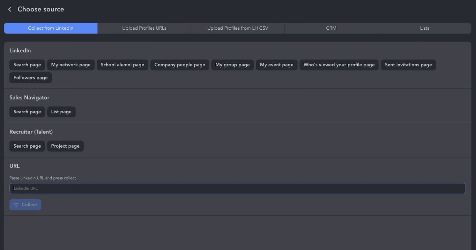Select My network page button
The height and width of the screenshot is (250, 476).
71,65
